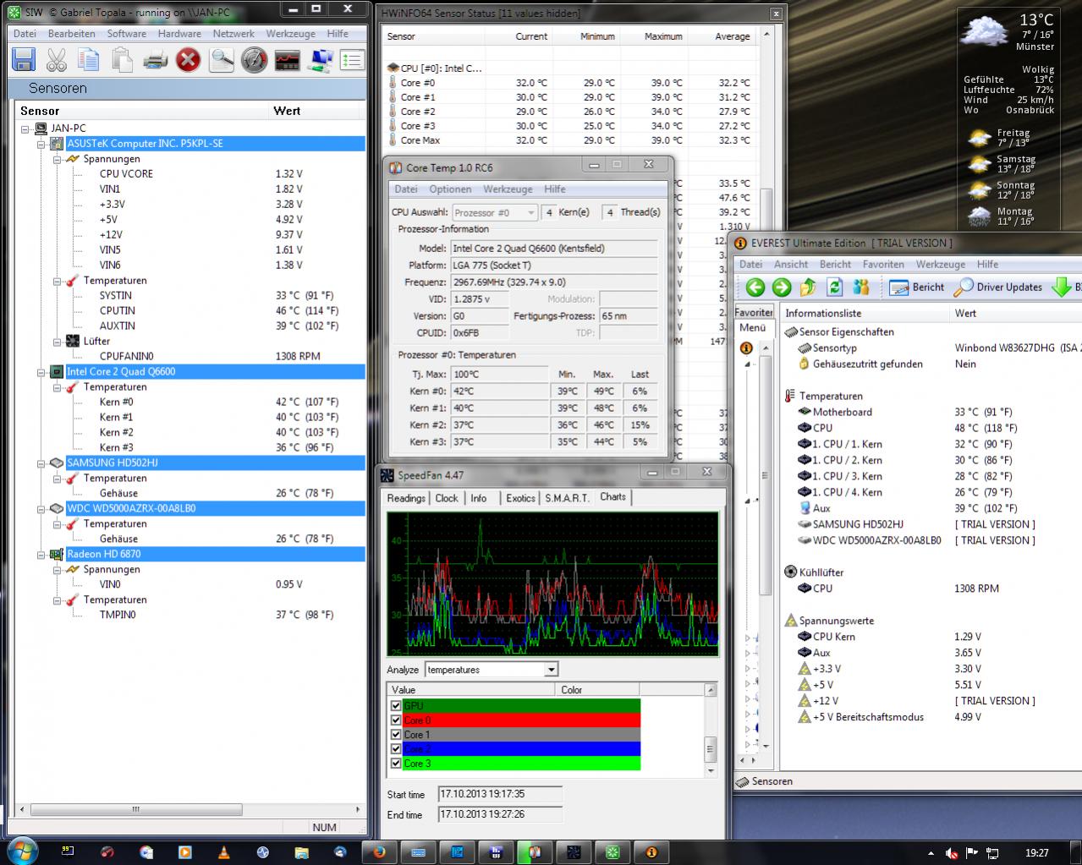Collapse the JAN-PC tree node in SIW
This screenshot has height=865, width=1082.
pyautogui.click(x=25, y=129)
